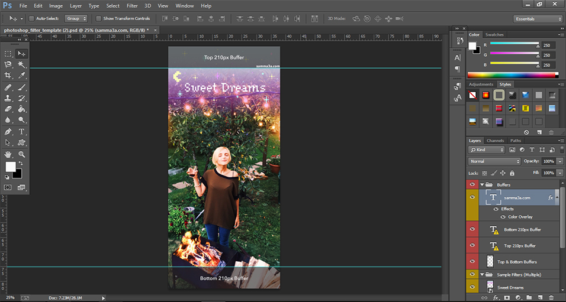Screen dimensions: 566x302
Task: Select the Pen tool
Action: [x=8, y=131]
